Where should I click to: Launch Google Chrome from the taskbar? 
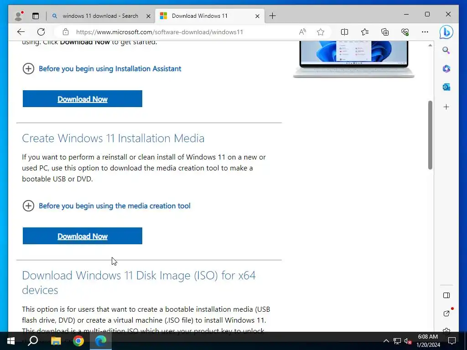[78, 341]
